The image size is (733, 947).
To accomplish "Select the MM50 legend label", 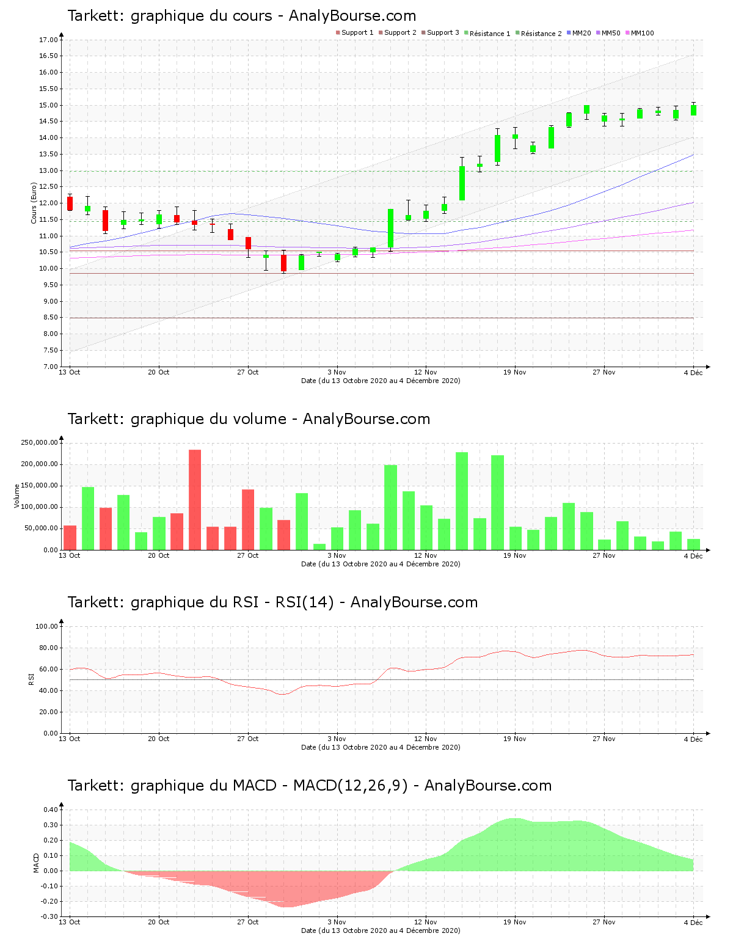I will pyautogui.click(x=611, y=33).
